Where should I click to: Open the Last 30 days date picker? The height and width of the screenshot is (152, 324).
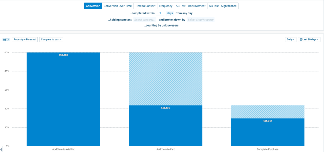point(309,39)
